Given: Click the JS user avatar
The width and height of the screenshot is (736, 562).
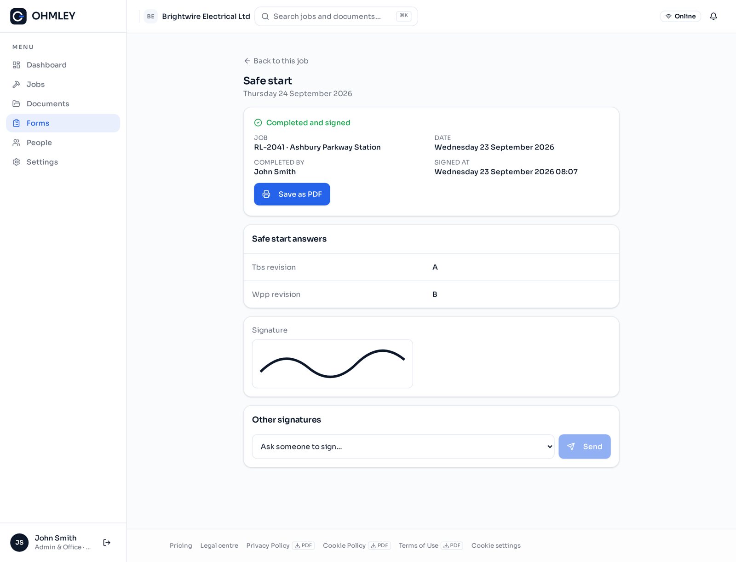Looking at the screenshot, I should 19,543.
